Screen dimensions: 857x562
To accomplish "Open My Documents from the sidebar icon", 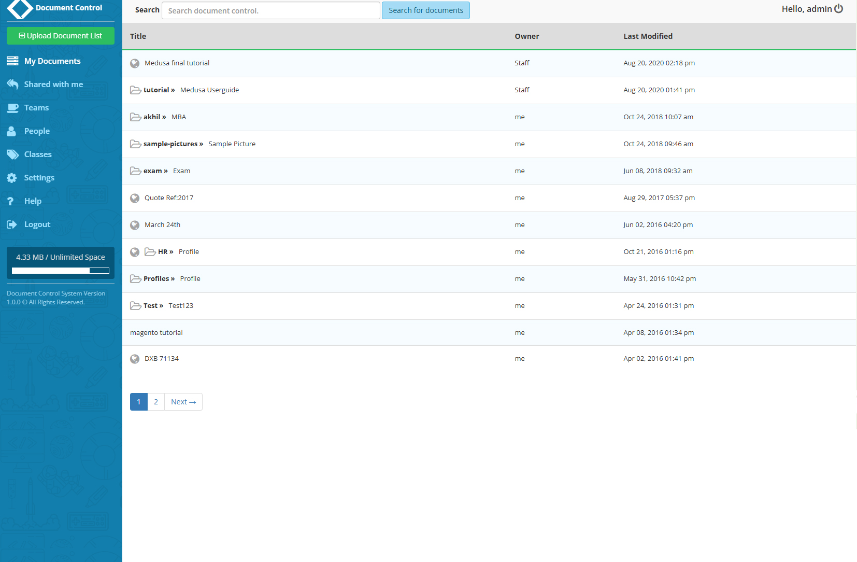I will pos(12,61).
